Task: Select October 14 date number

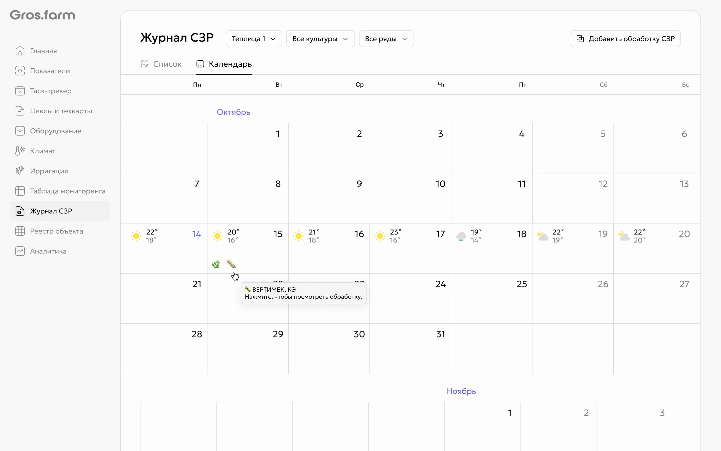Action: click(x=197, y=234)
